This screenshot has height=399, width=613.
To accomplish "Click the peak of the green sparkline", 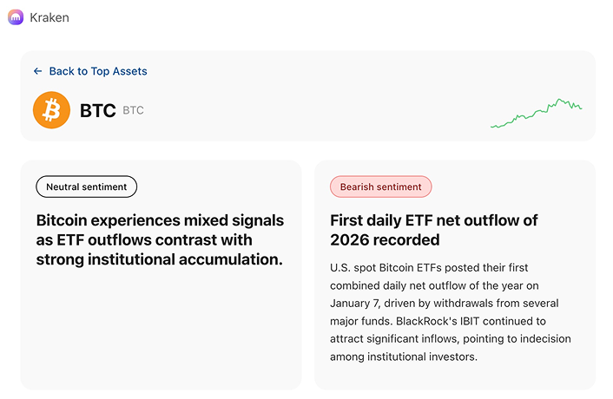I will pyautogui.click(x=561, y=100).
